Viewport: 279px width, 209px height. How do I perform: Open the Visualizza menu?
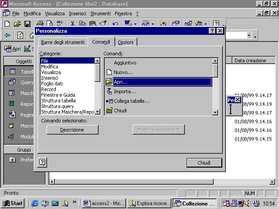coord(55,13)
